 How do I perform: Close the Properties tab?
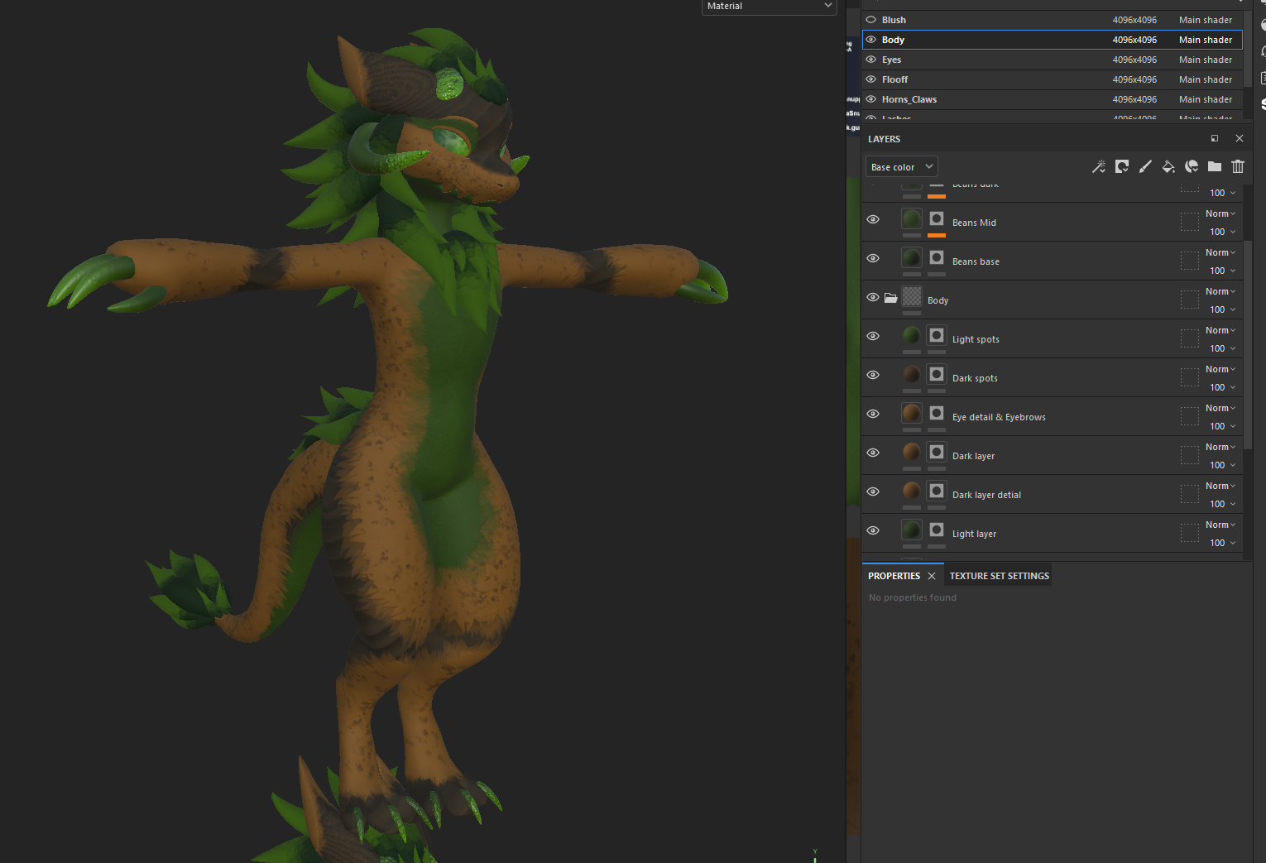click(x=932, y=576)
